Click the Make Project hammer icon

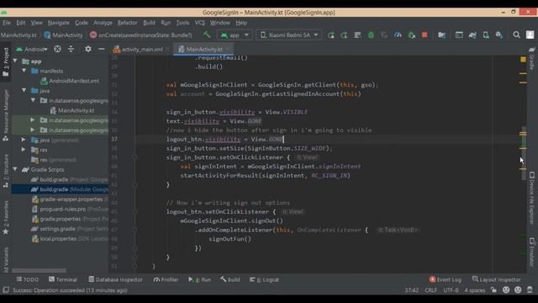tap(207, 35)
